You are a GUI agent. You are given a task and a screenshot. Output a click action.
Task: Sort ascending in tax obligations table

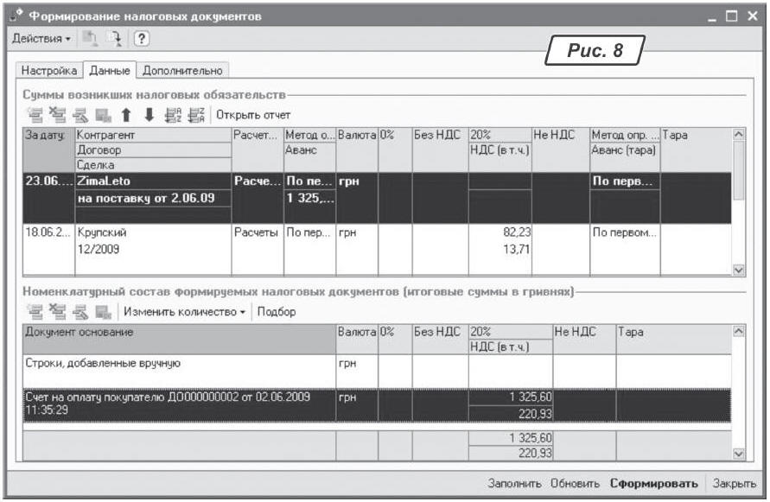tap(172, 115)
